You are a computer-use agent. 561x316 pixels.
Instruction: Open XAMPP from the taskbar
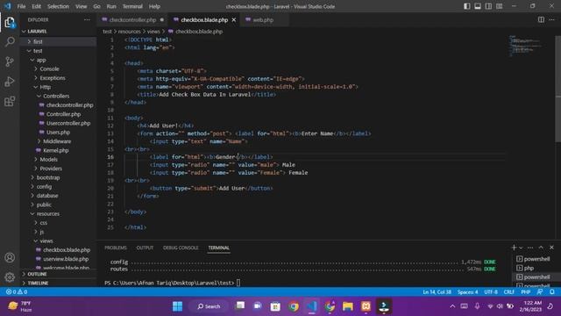tap(366, 306)
